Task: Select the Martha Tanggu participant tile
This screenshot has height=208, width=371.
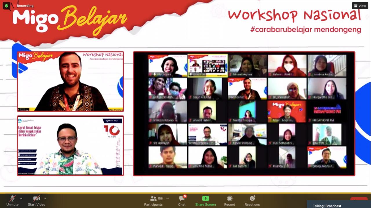Action: (x=248, y=111)
